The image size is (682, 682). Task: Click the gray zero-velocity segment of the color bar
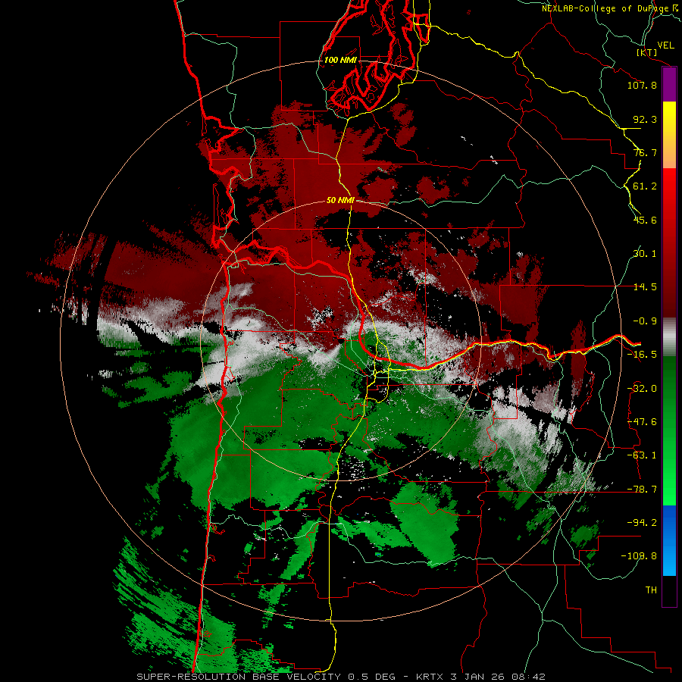pos(669,336)
